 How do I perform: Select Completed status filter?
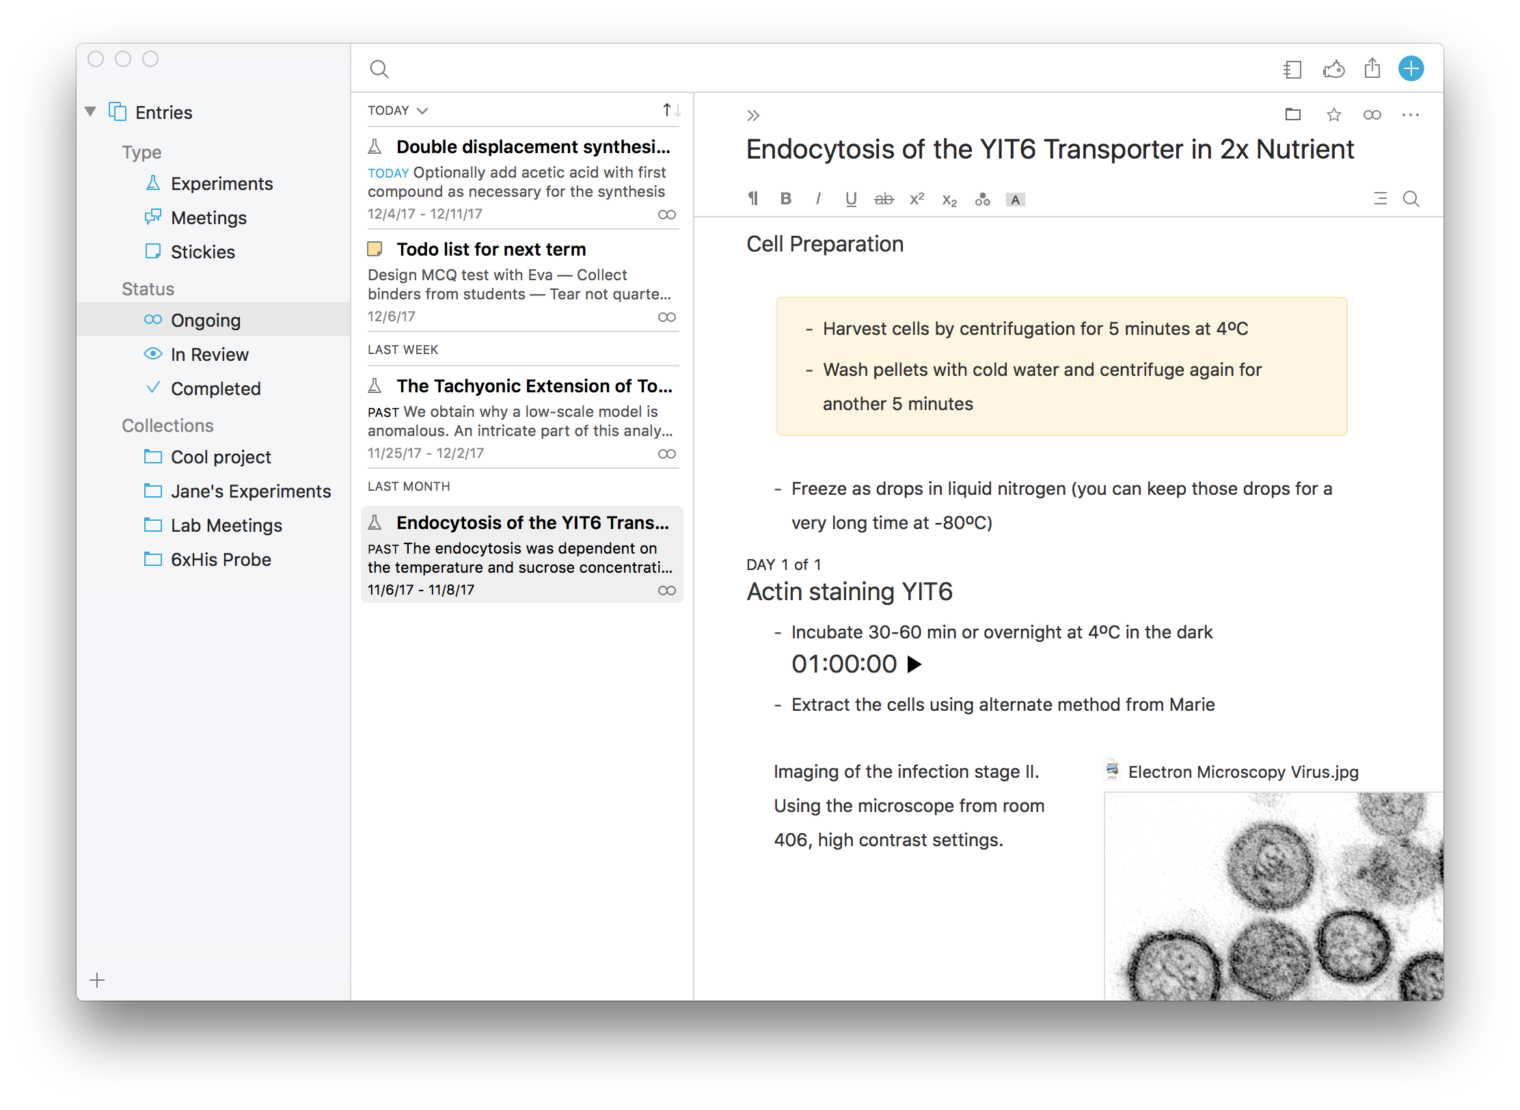tap(215, 388)
